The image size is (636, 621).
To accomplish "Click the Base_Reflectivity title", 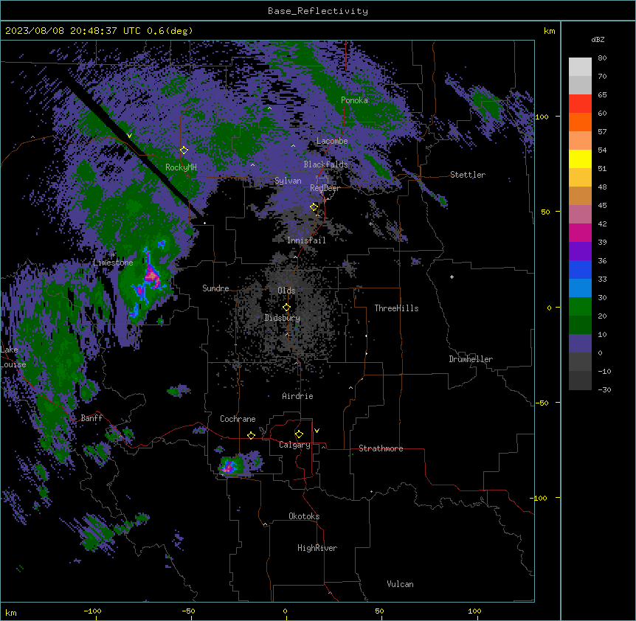I will coord(318,11).
